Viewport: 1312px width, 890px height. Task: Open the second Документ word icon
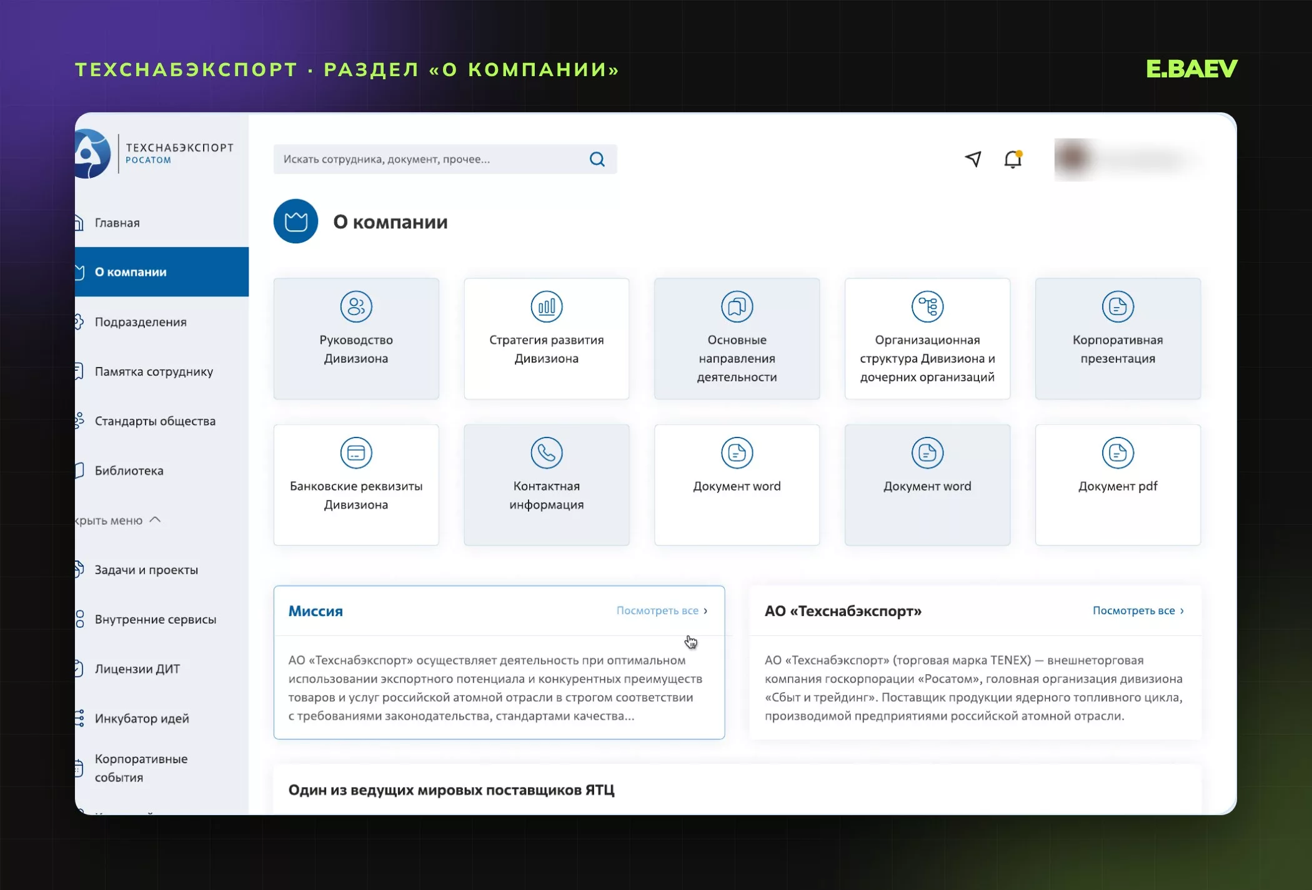[927, 452]
